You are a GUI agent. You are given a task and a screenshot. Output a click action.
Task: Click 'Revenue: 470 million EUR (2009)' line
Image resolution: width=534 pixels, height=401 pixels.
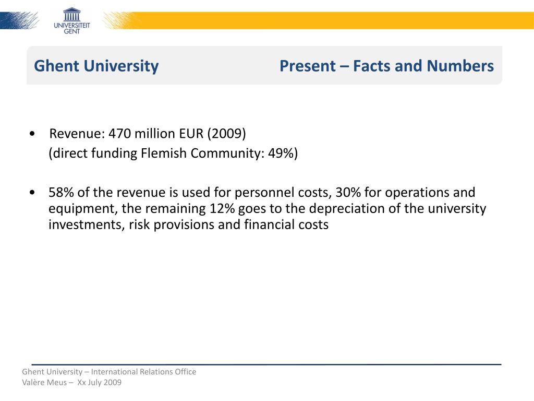pos(148,133)
